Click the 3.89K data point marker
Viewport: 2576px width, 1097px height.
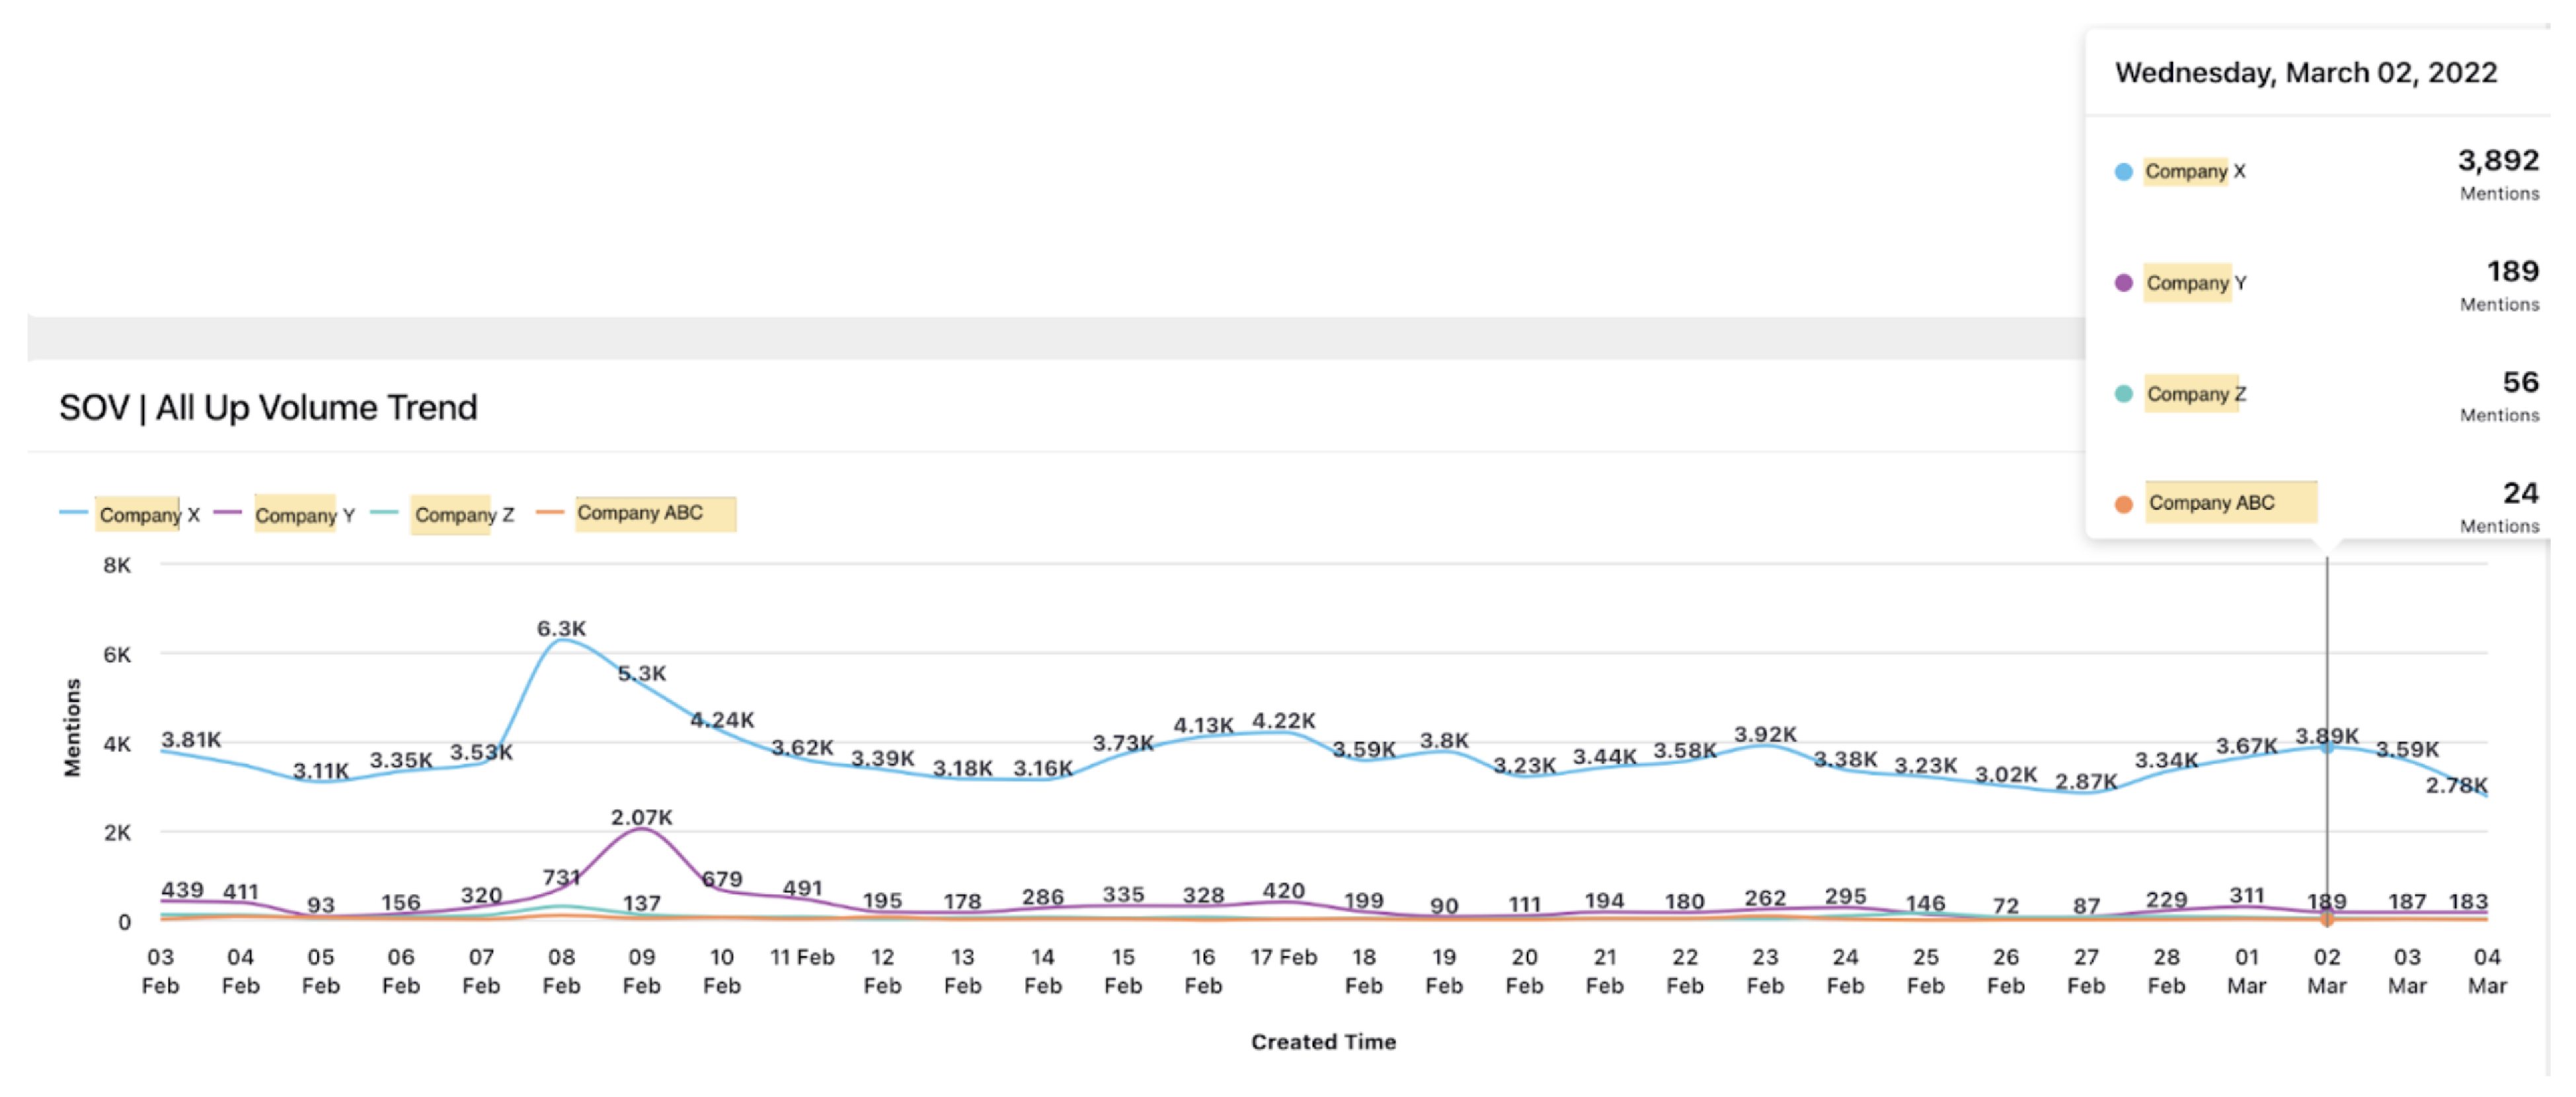[2327, 748]
